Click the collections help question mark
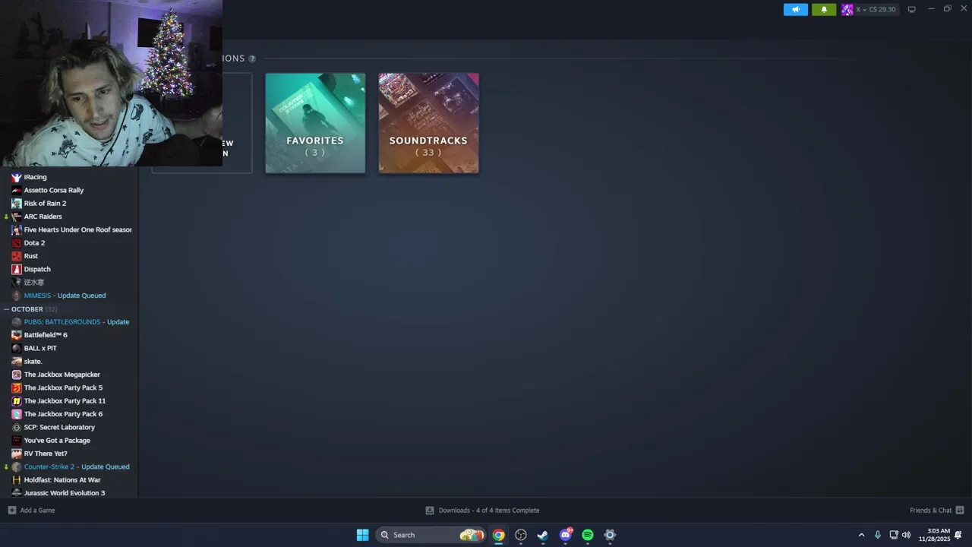The height and width of the screenshot is (547, 972). tap(252, 58)
